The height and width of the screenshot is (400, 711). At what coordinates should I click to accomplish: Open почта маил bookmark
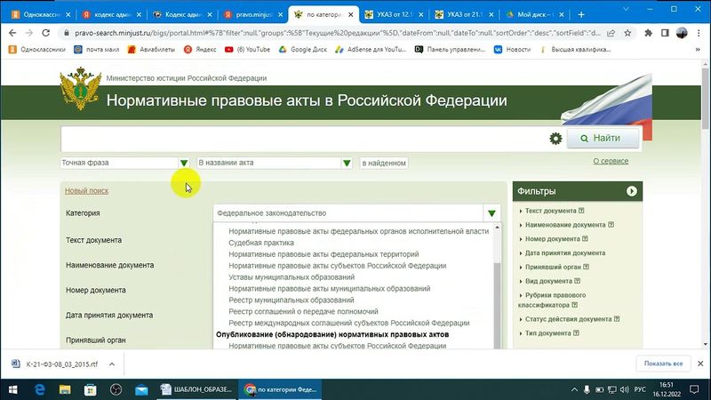point(97,50)
